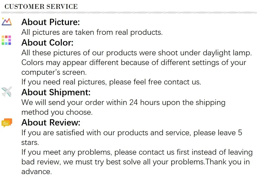Screen dimensions: 260x181
Task: Click the final word 'advance.'
Action: point(37,172)
